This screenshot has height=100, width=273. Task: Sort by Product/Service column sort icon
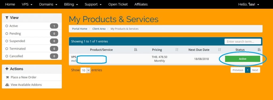[x=136, y=50]
